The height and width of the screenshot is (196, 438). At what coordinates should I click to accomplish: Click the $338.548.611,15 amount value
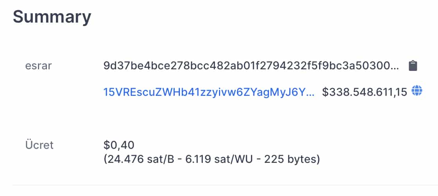(x=364, y=92)
